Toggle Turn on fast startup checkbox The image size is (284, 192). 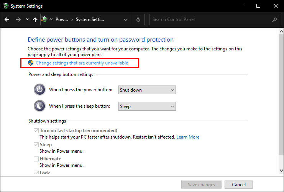click(36, 131)
